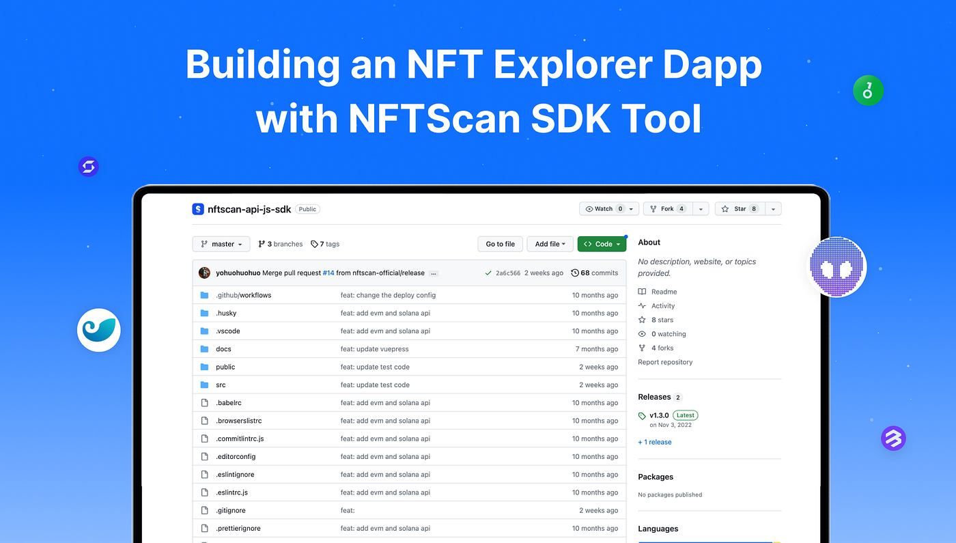Screen dimensions: 956x543
Task: Open the nftscan-api-js-sdk repository link
Action: click(249, 209)
